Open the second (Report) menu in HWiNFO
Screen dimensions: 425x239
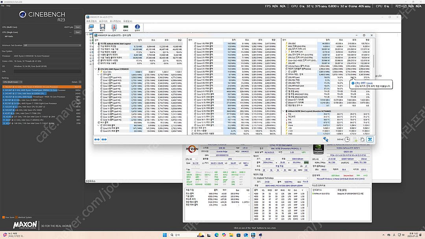pos(103,21)
